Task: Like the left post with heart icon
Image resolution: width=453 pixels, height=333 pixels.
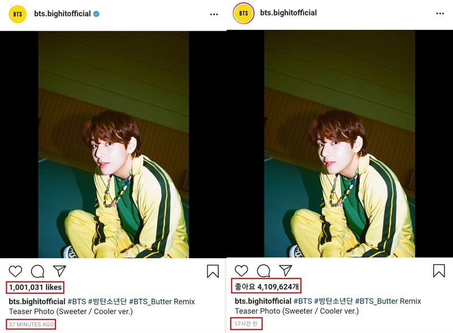Action: 15,271
